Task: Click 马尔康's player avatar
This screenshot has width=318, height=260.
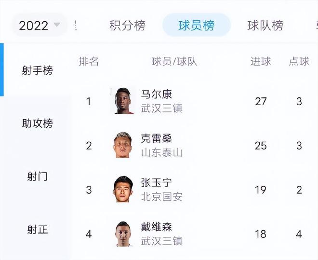Action: click(124, 101)
